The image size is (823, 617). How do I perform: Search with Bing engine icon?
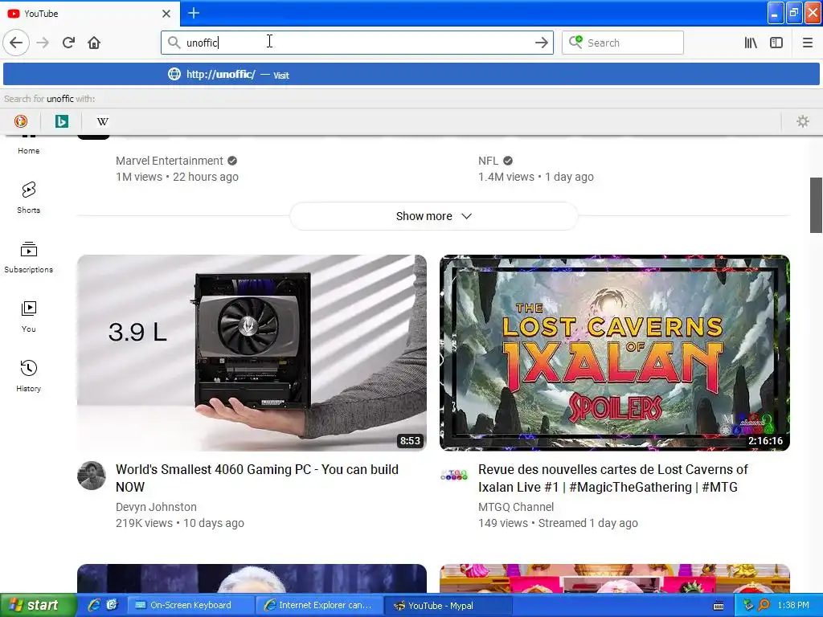[x=61, y=121]
